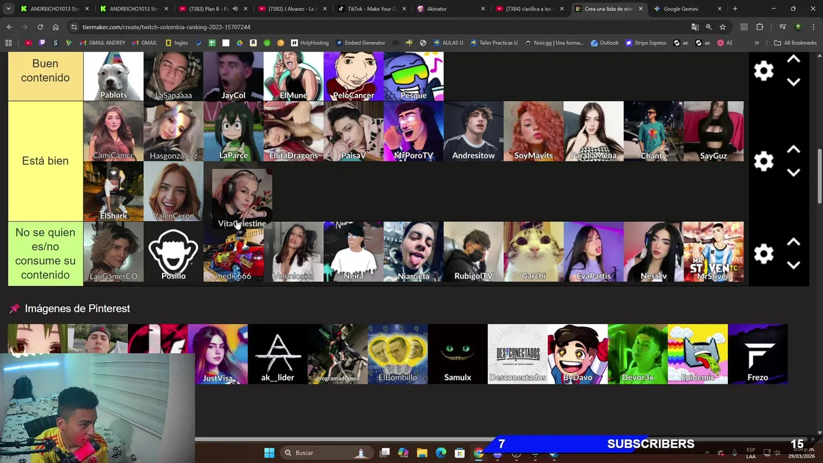This screenshot has width=823, height=463.
Task: Move Buen contenido row down
Action: click(x=793, y=82)
